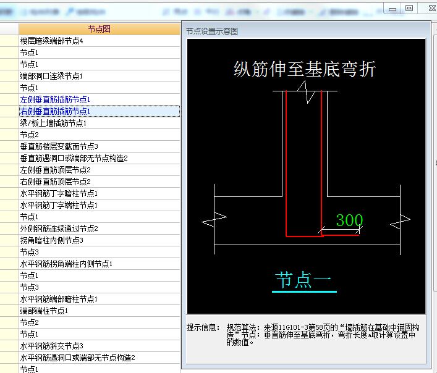Screen dimensions: 437x373
Task: Select row 端部端柱节点1
Action: tap(100, 311)
